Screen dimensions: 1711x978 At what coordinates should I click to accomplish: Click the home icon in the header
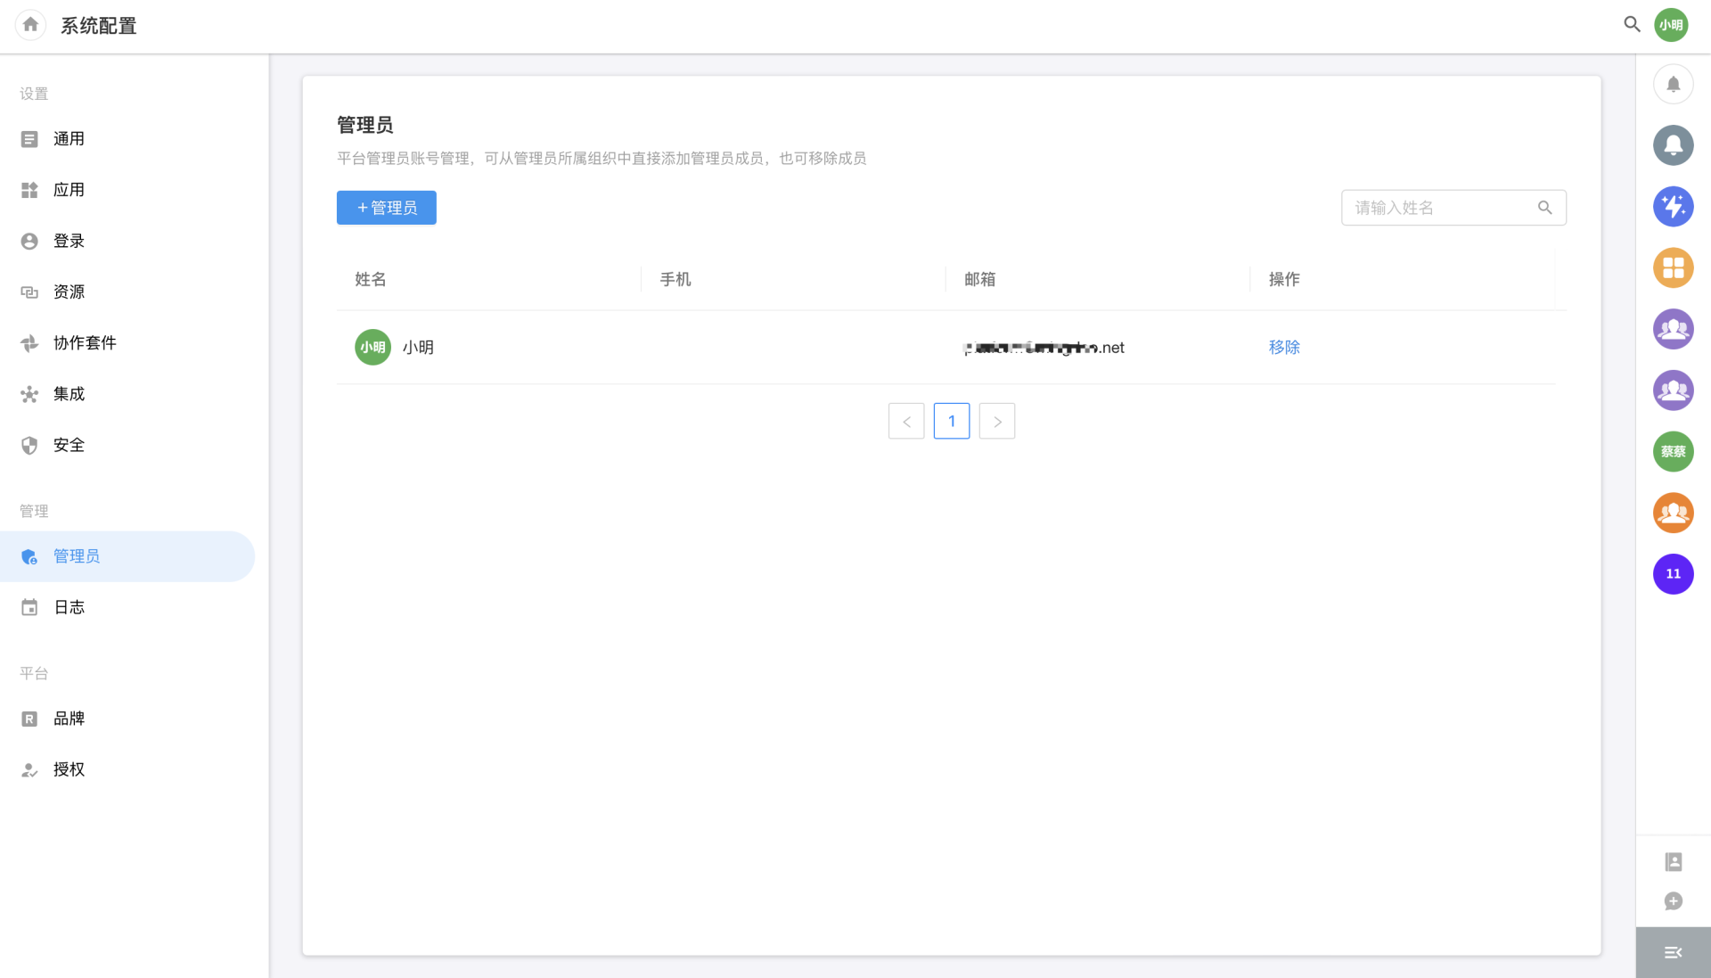(30, 25)
